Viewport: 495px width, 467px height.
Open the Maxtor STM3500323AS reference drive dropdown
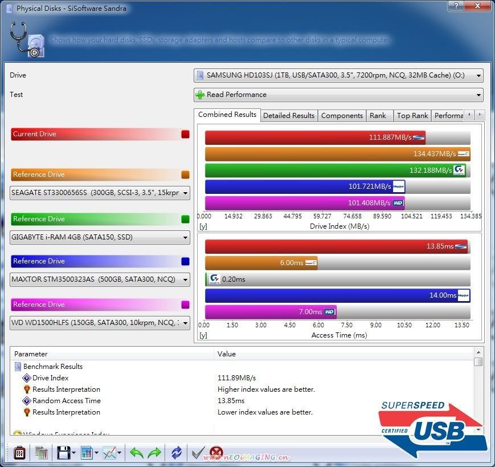tap(100, 279)
